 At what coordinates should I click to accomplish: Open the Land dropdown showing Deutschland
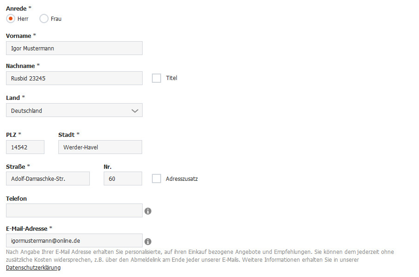(69, 111)
